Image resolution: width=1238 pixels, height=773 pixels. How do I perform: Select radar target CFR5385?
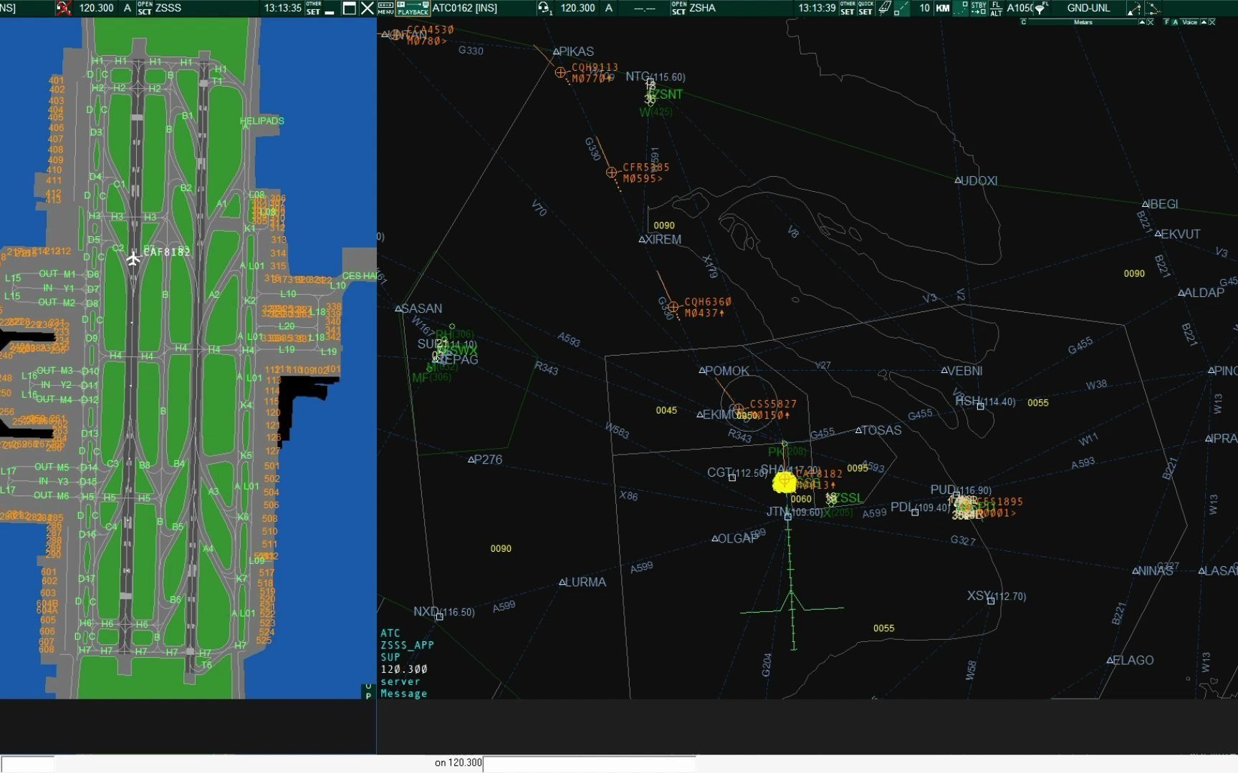click(611, 172)
